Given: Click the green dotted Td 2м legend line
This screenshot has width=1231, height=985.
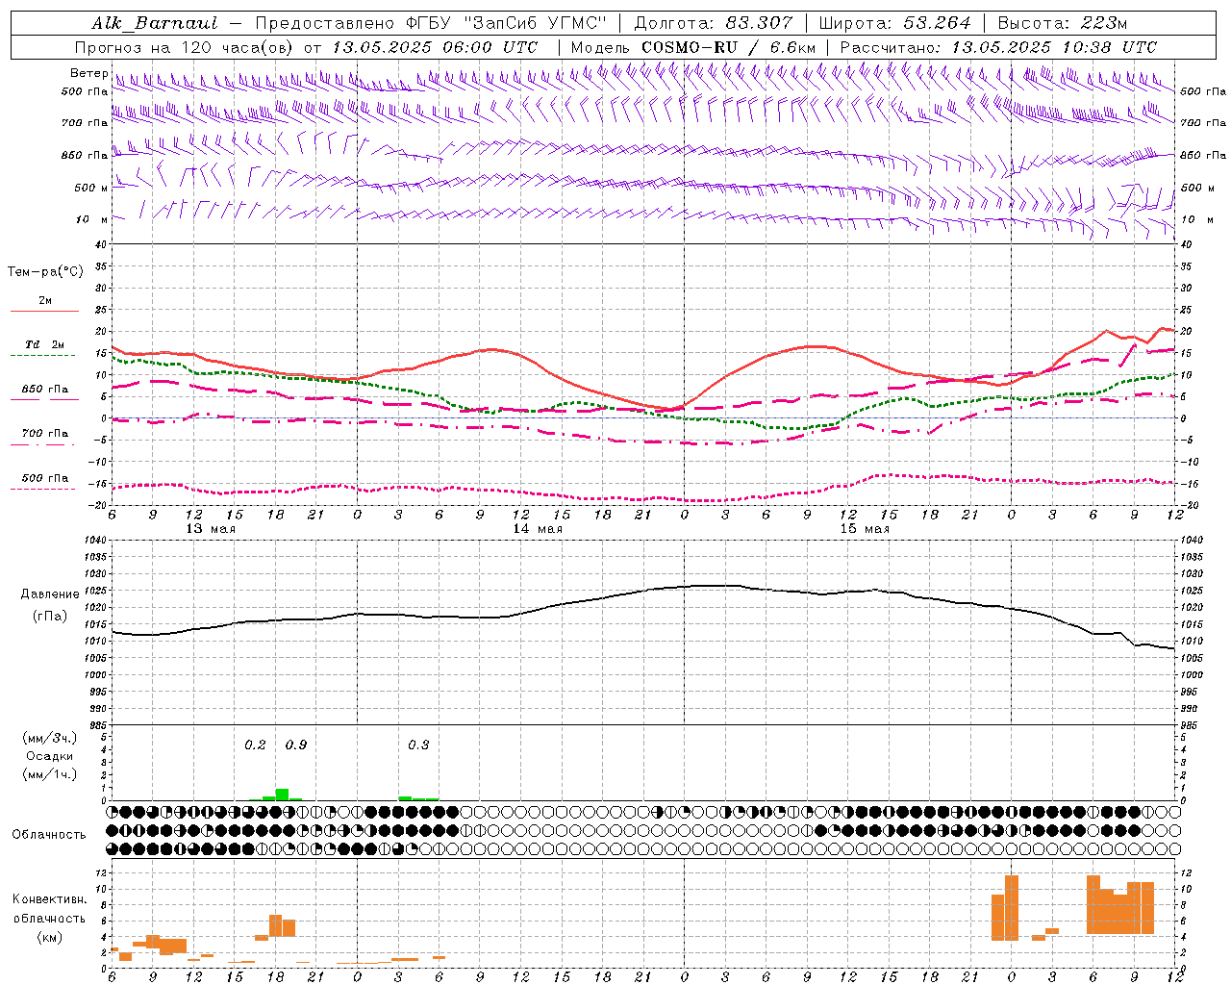Looking at the screenshot, I should (x=42, y=355).
